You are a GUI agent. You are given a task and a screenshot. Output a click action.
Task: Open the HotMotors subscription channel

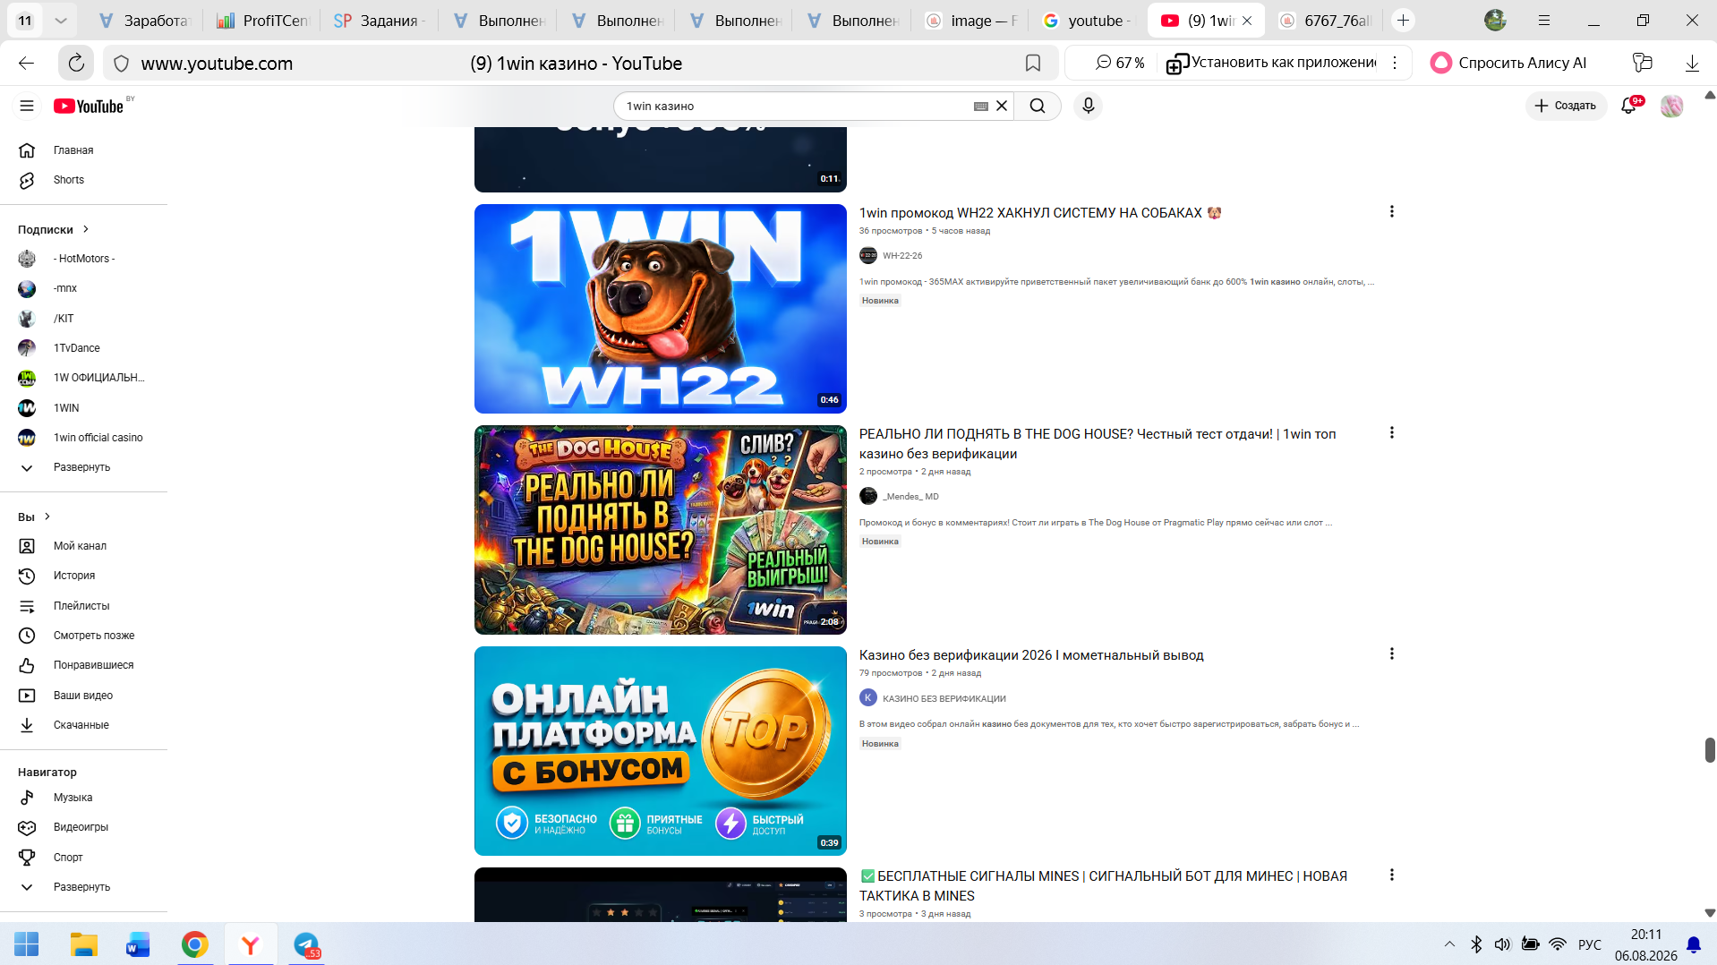pos(83,259)
